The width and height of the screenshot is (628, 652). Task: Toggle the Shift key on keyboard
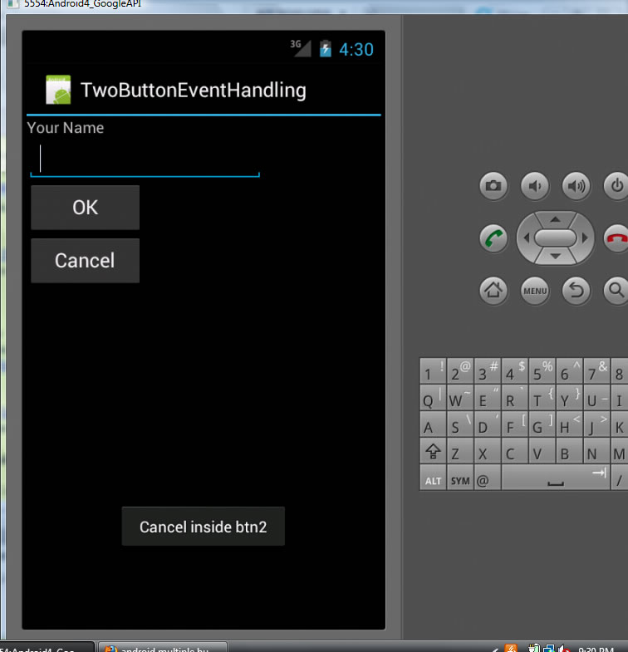click(433, 453)
